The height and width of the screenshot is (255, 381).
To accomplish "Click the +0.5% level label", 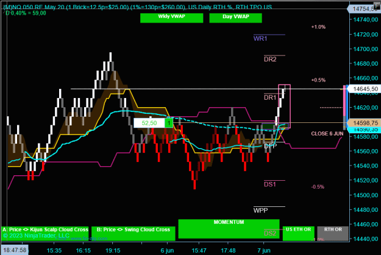I will (318, 80).
